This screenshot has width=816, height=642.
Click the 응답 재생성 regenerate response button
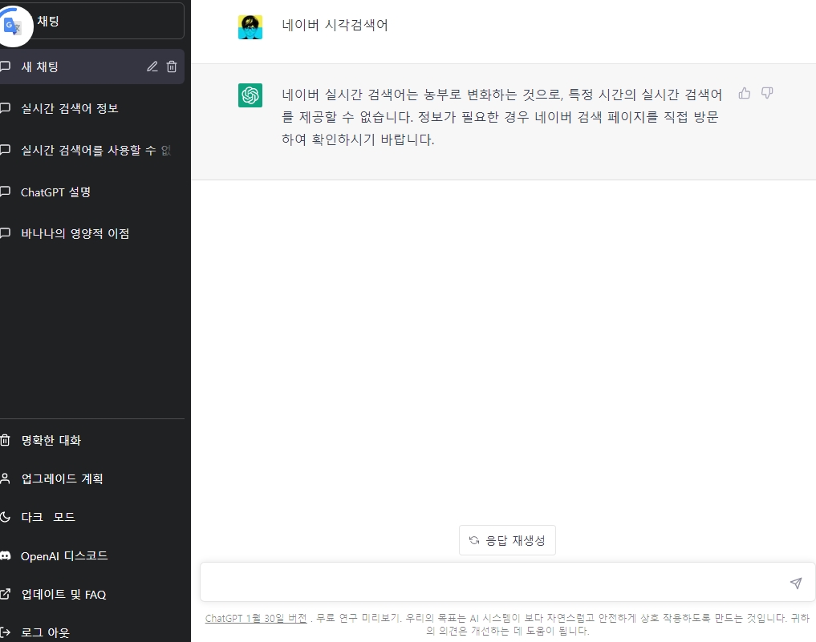(x=507, y=541)
